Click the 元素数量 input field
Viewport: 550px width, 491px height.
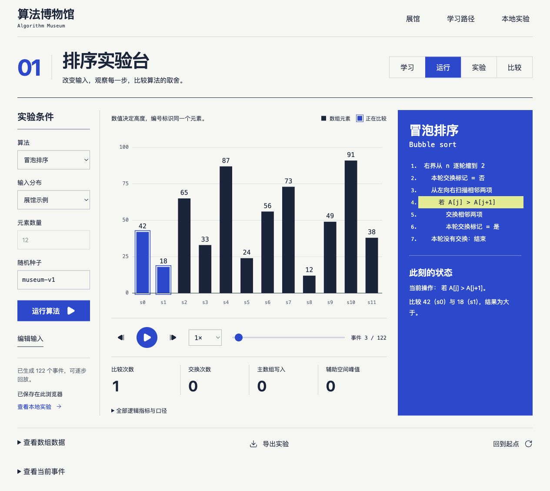pos(53,240)
